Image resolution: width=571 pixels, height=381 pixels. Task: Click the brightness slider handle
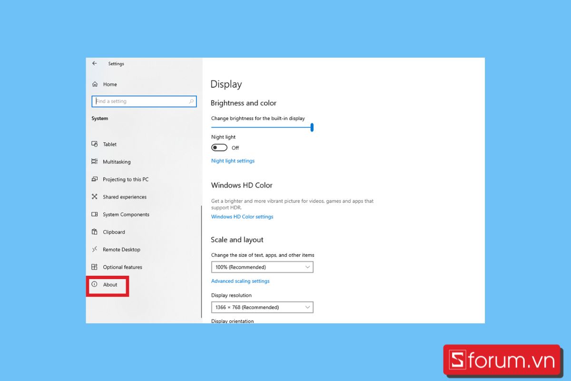tap(312, 127)
